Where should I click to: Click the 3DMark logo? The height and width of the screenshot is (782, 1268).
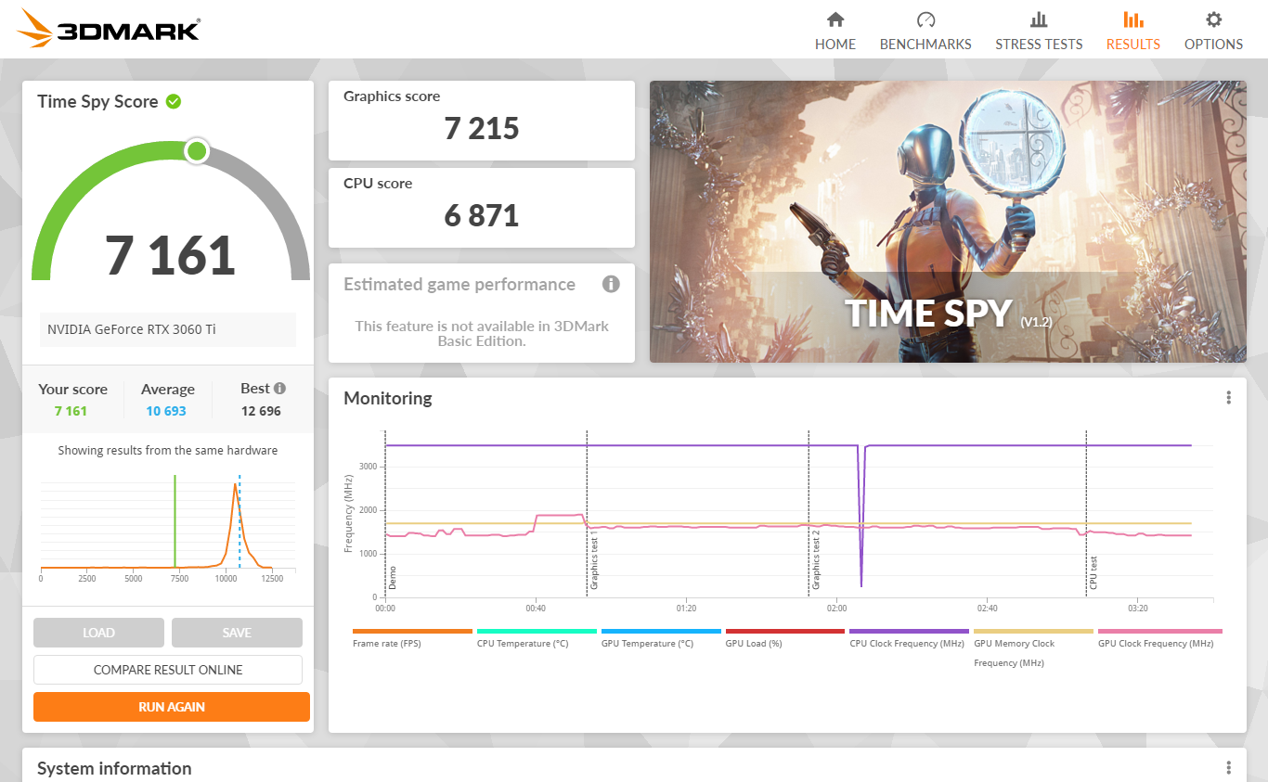pyautogui.click(x=109, y=29)
